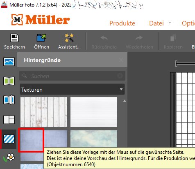Open the green book layouts sidebar icon
The height and width of the screenshot is (169, 195).
point(9,81)
